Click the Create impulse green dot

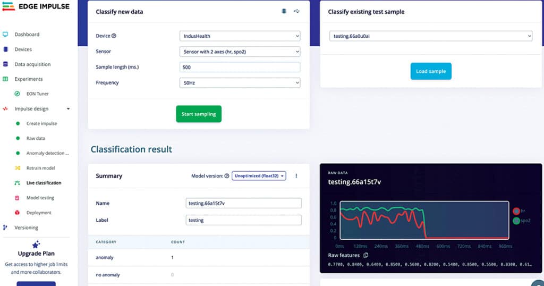[x=18, y=123]
